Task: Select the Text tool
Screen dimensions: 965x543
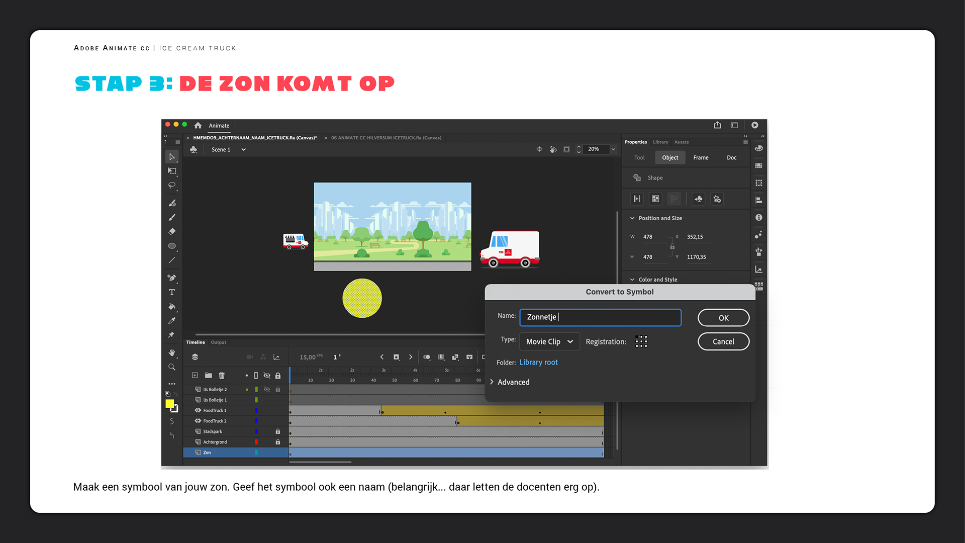Action: (x=172, y=292)
